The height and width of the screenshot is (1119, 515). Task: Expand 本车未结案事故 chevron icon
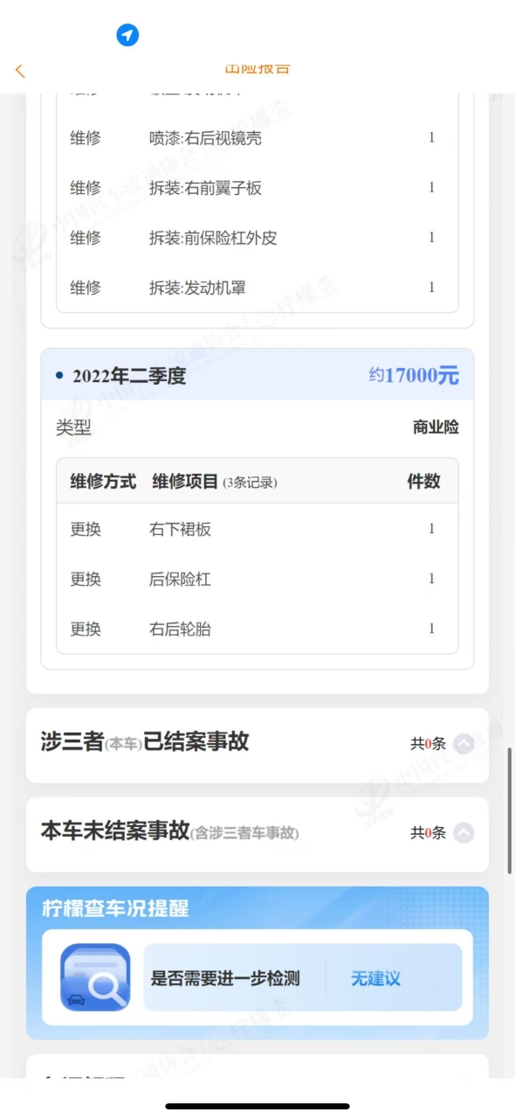click(x=464, y=833)
